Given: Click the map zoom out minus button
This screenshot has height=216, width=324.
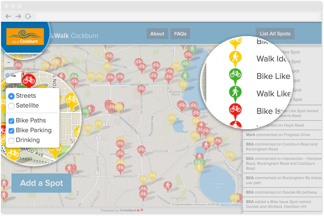Looking at the screenshot, I should pos(9,63).
